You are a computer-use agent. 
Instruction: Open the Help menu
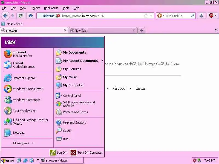point(76,8)
